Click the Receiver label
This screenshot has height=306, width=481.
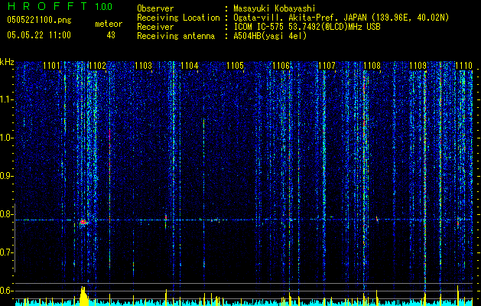click(155, 27)
